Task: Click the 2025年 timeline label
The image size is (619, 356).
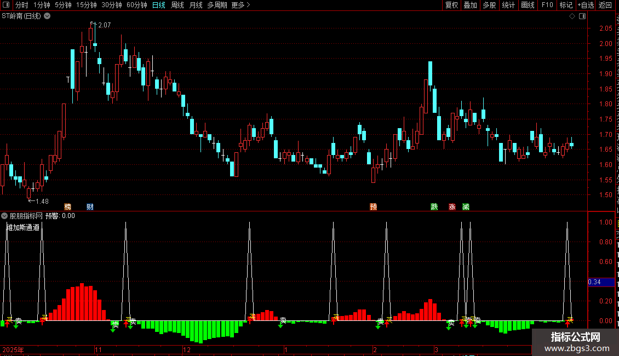Action: (x=13, y=349)
